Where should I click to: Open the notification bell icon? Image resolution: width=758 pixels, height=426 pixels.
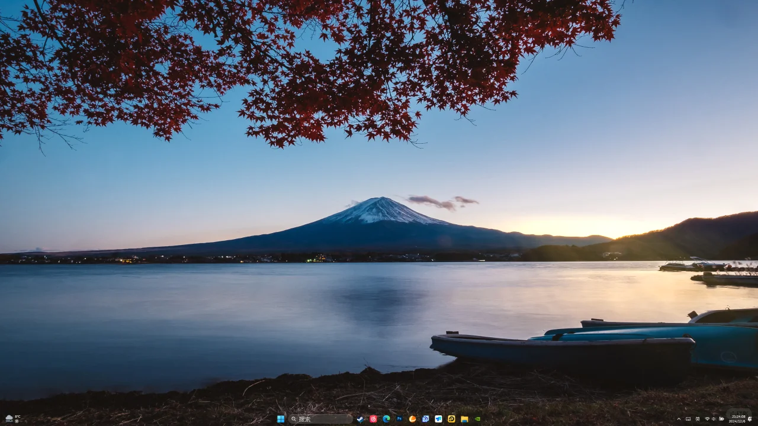pos(750,419)
